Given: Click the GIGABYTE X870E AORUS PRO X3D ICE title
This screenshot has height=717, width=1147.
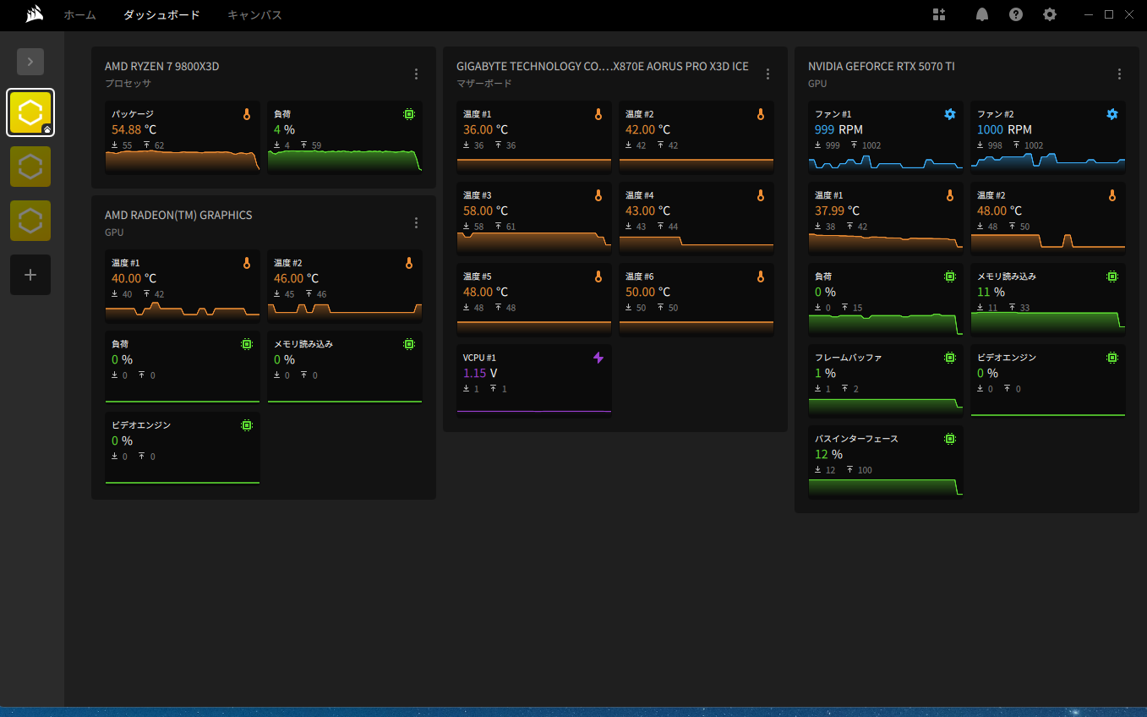Looking at the screenshot, I should [x=603, y=67].
